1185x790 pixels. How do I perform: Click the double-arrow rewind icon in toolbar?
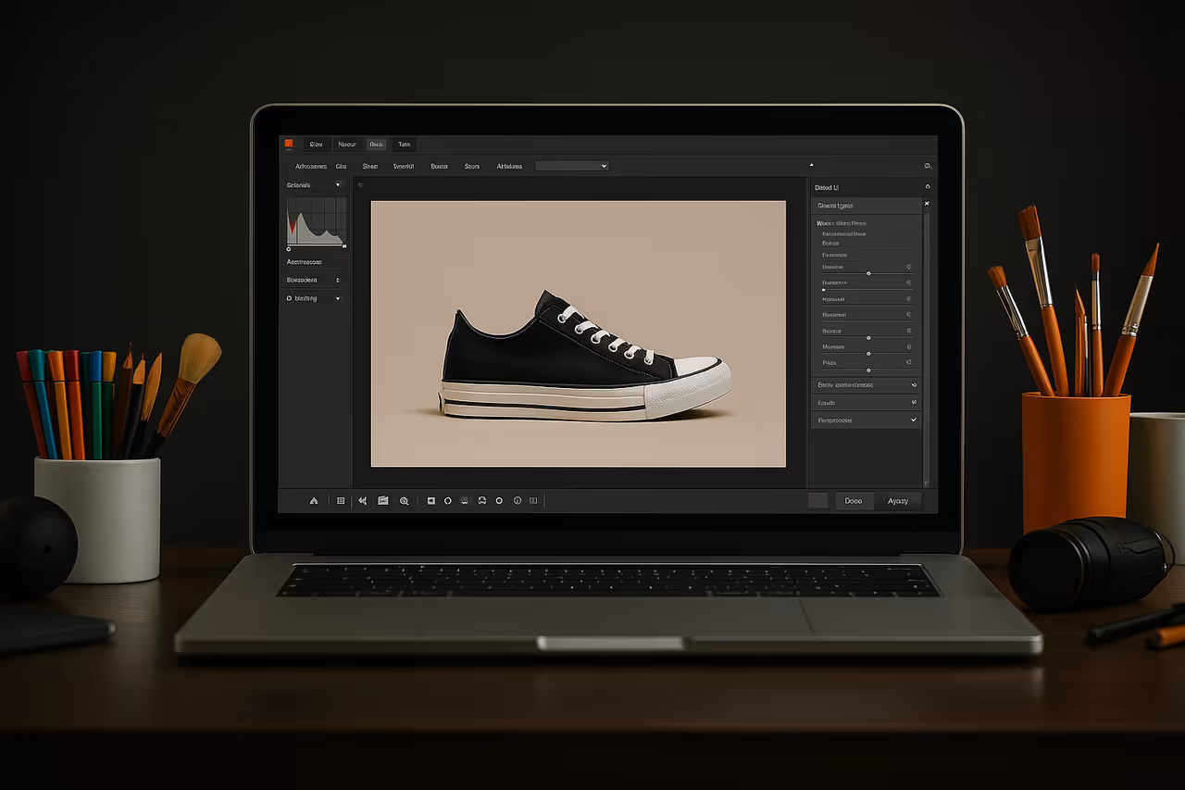pyautogui.click(x=362, y=500)
